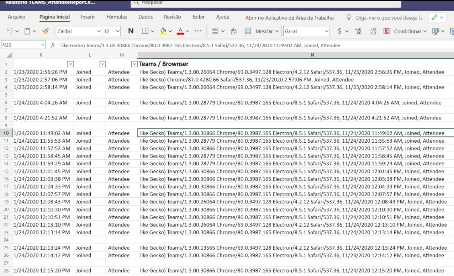Open the filter arrow on column K
The height and width of the screenshot is (276, 454).
pos(70,64)
